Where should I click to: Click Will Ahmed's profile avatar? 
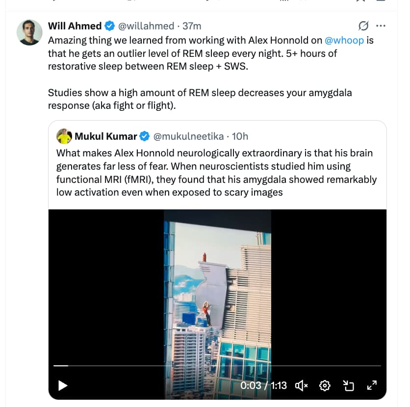click(29, 32)
